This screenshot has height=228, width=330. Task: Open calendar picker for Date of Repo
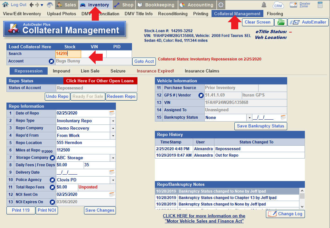pos(112,113)
